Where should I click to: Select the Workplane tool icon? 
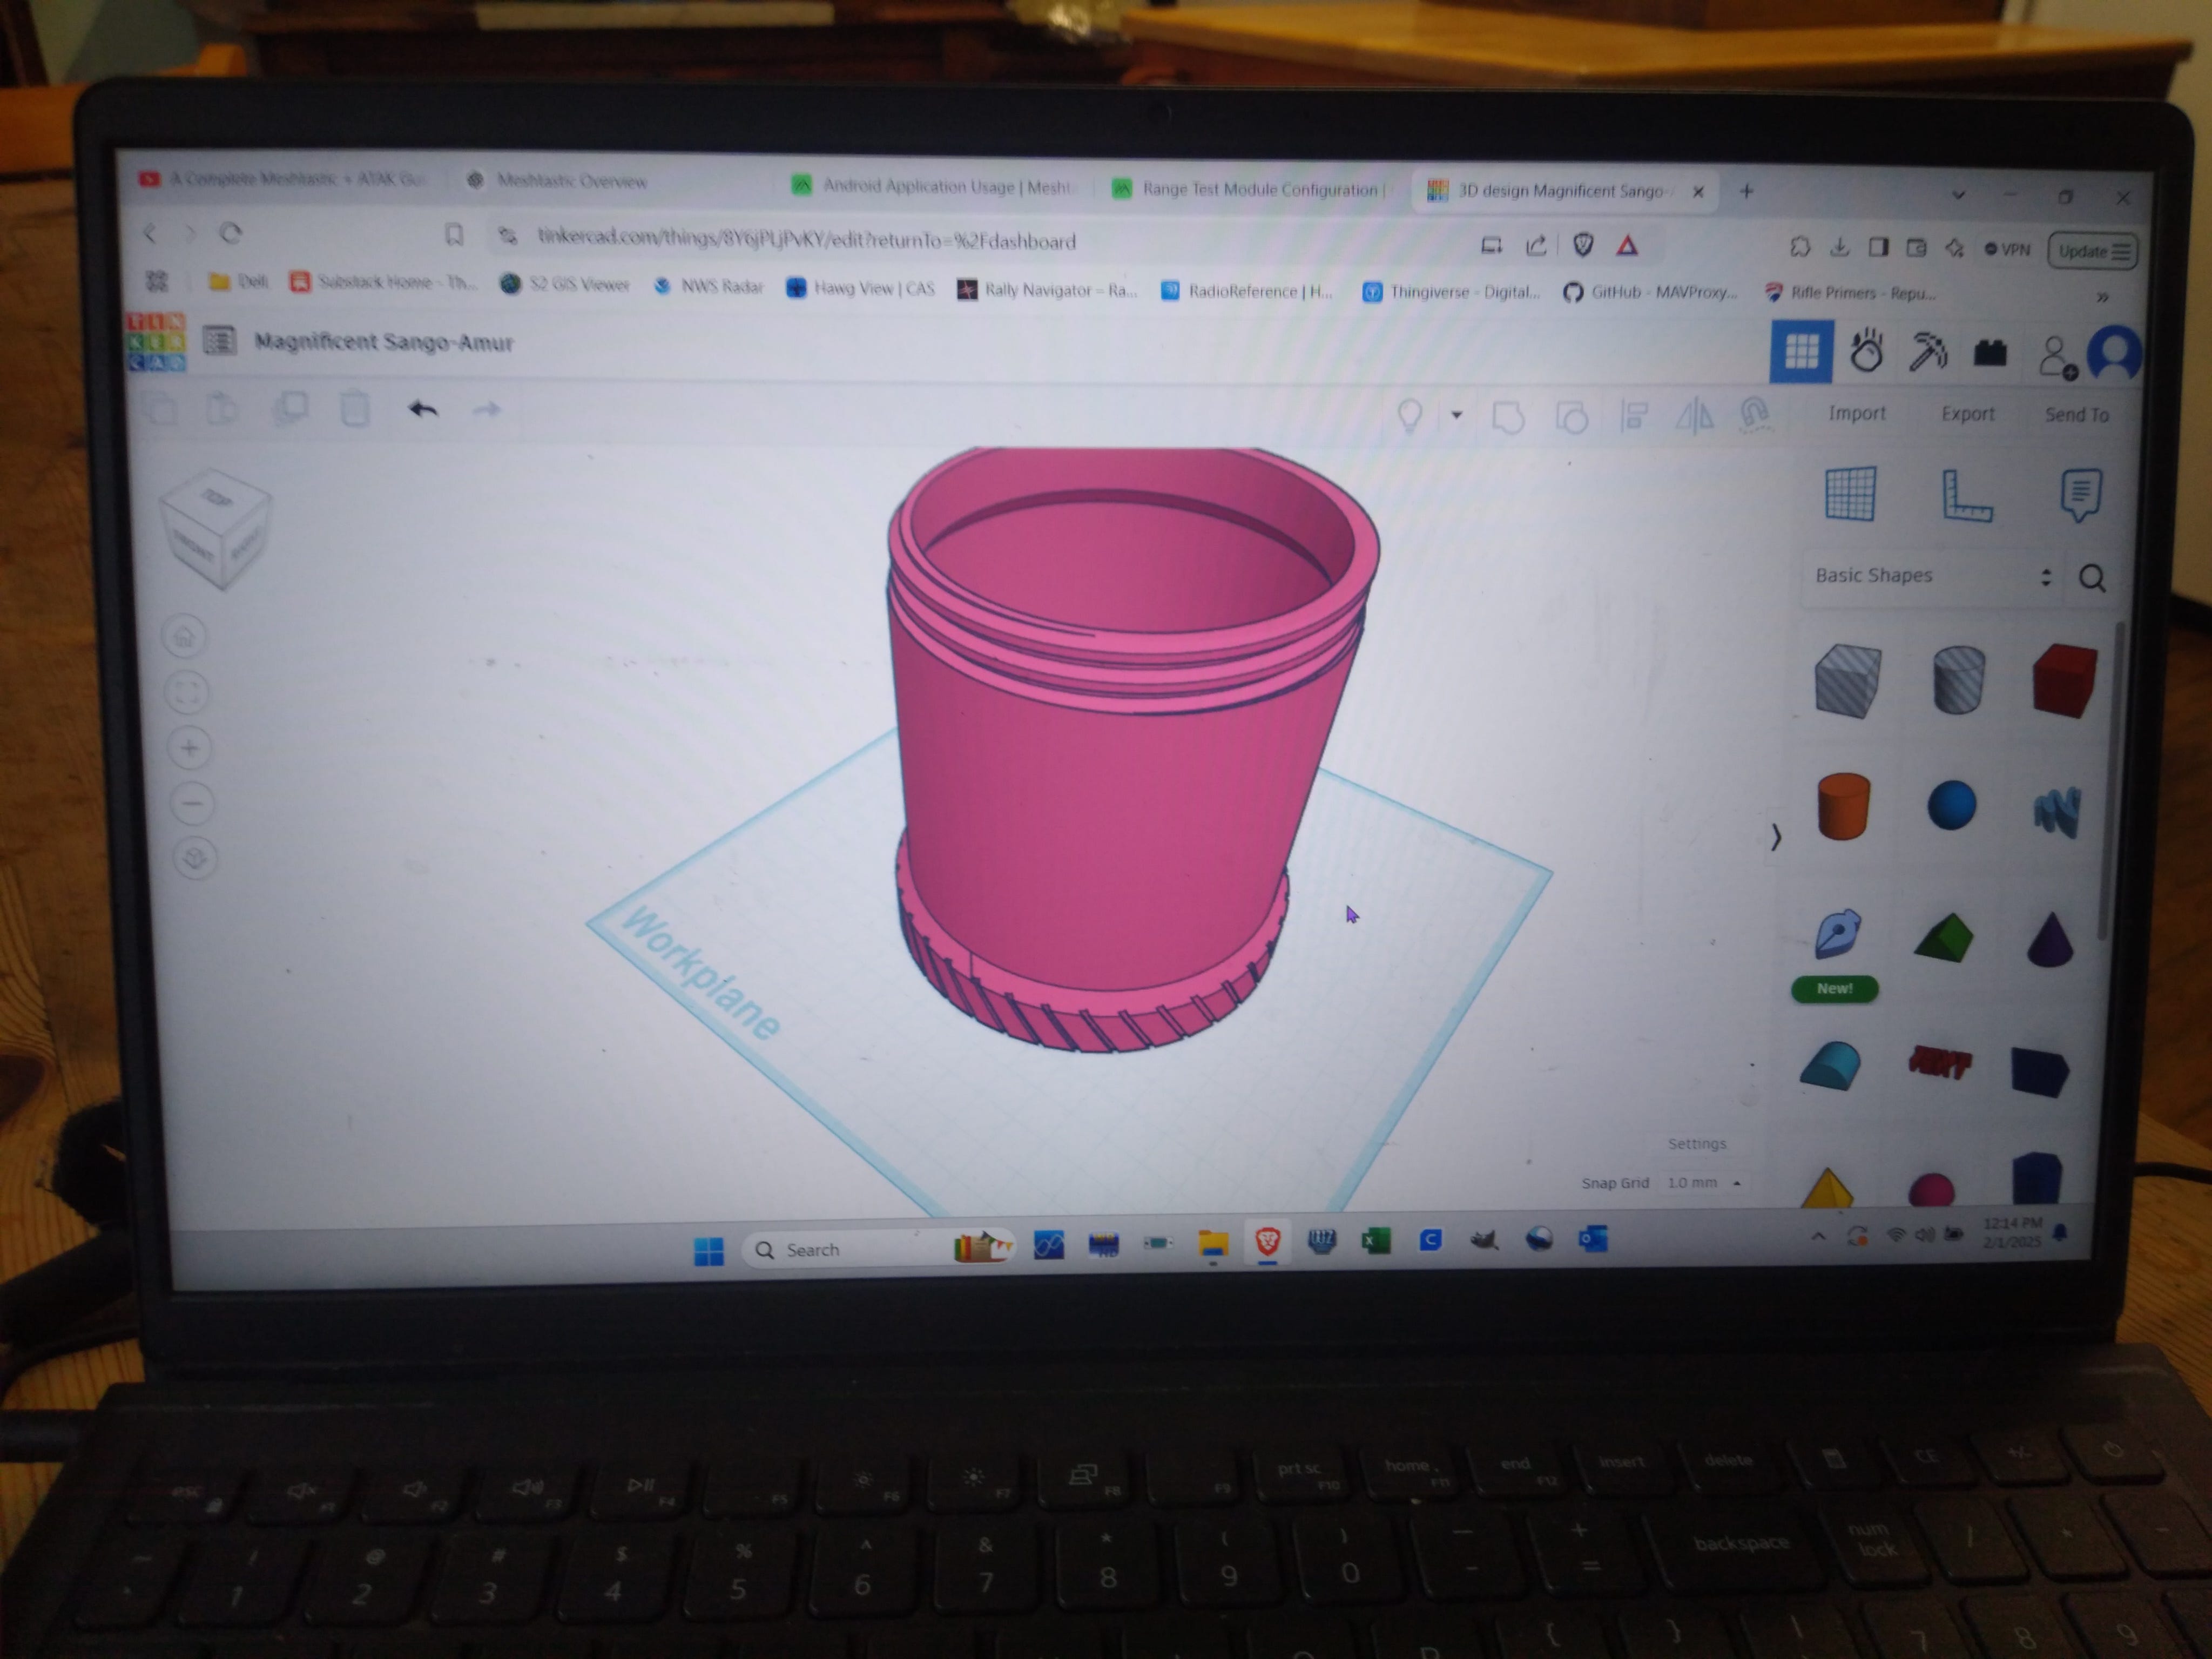pos(1850,493)
